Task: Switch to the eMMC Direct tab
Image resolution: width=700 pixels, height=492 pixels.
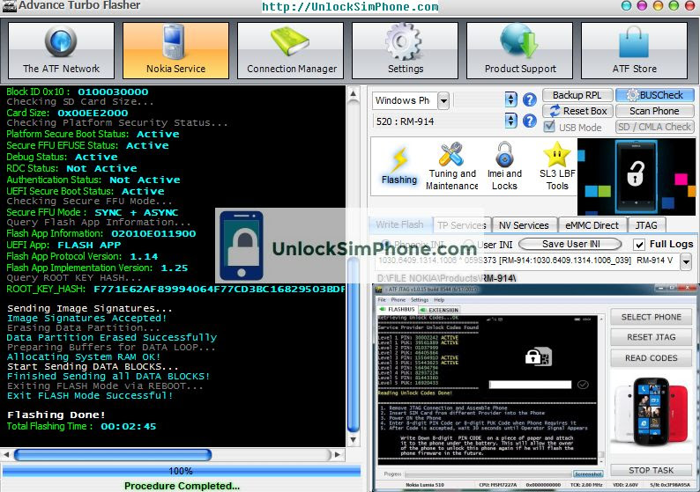Action: point(592,225)
